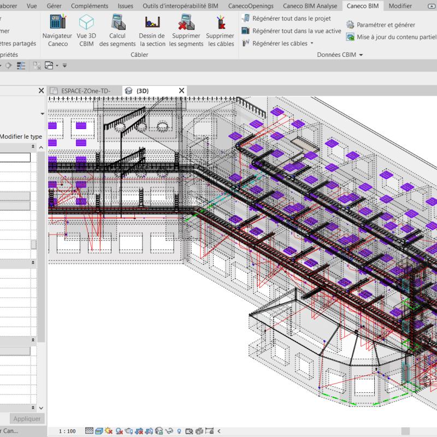The width and height of the screenshot is (437, 437).
Task: Open the Caneco BIM Analyse tab
Action: [x=310, y=6]
